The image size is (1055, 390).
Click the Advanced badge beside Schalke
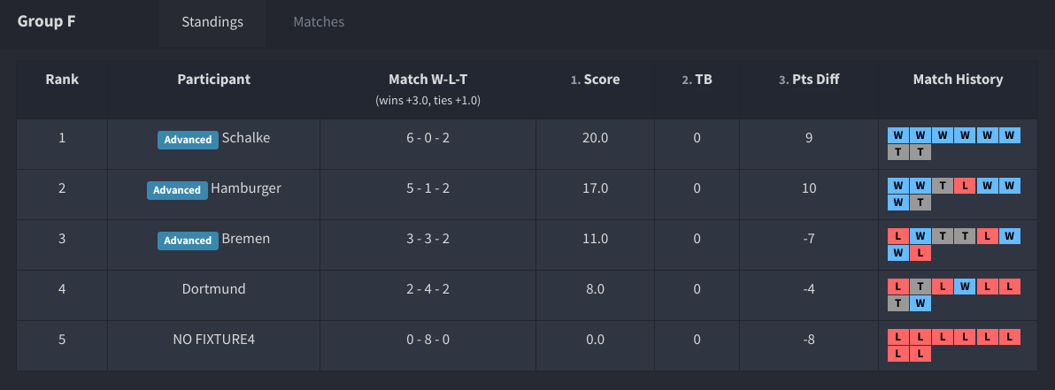pos(189,140)
